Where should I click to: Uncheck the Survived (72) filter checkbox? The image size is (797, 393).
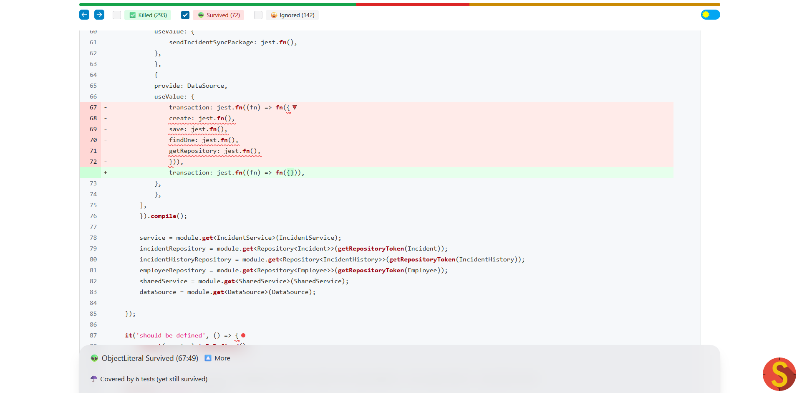pyautogui.click(x=185, y=15)
